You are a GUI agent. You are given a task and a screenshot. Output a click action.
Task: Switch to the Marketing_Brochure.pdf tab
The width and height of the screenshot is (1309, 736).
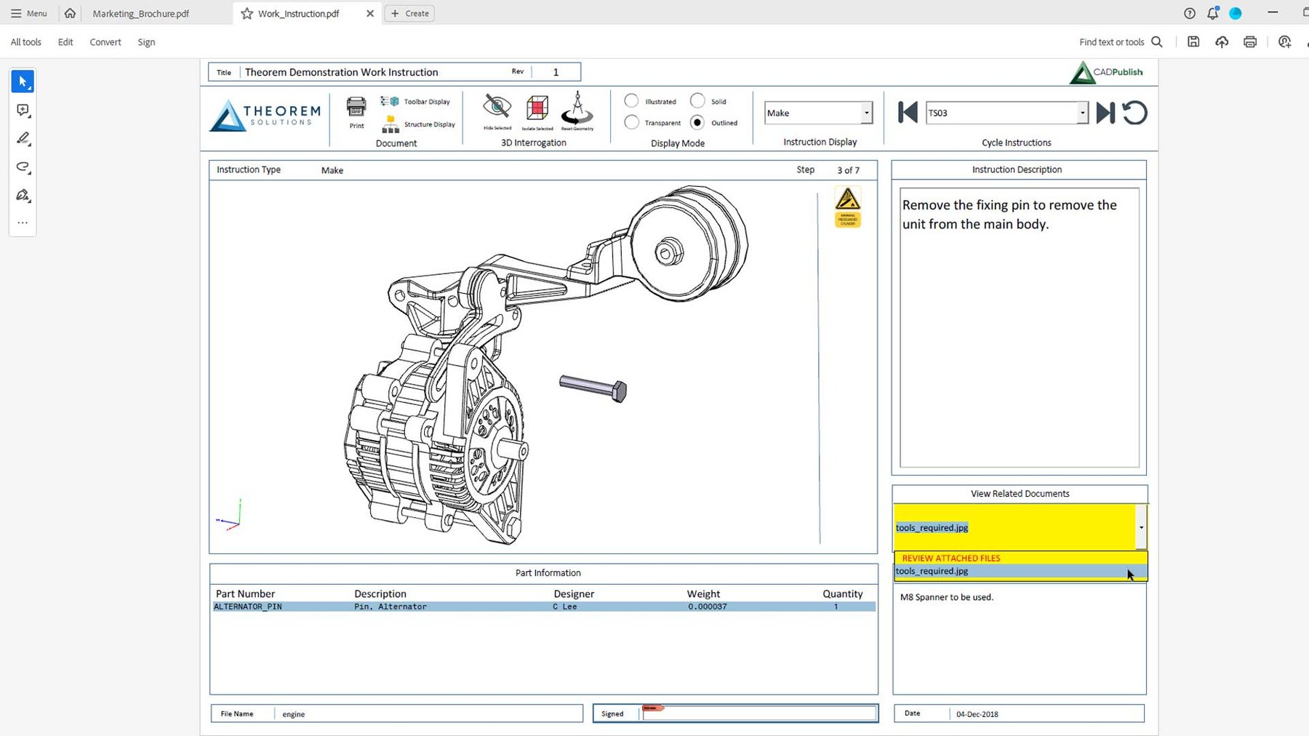click(140, 13)
